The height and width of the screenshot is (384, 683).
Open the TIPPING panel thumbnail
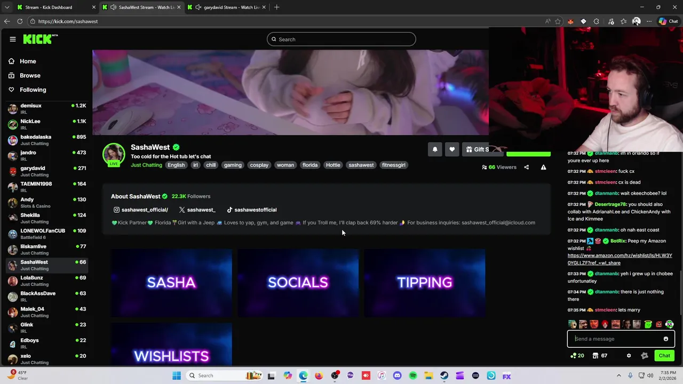pos(425,283)
